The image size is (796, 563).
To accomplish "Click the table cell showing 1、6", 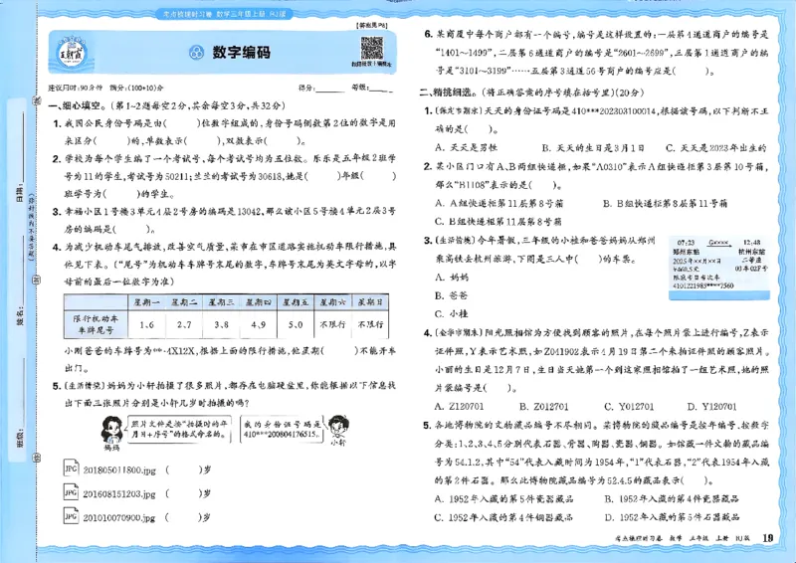I will point(146,324).
